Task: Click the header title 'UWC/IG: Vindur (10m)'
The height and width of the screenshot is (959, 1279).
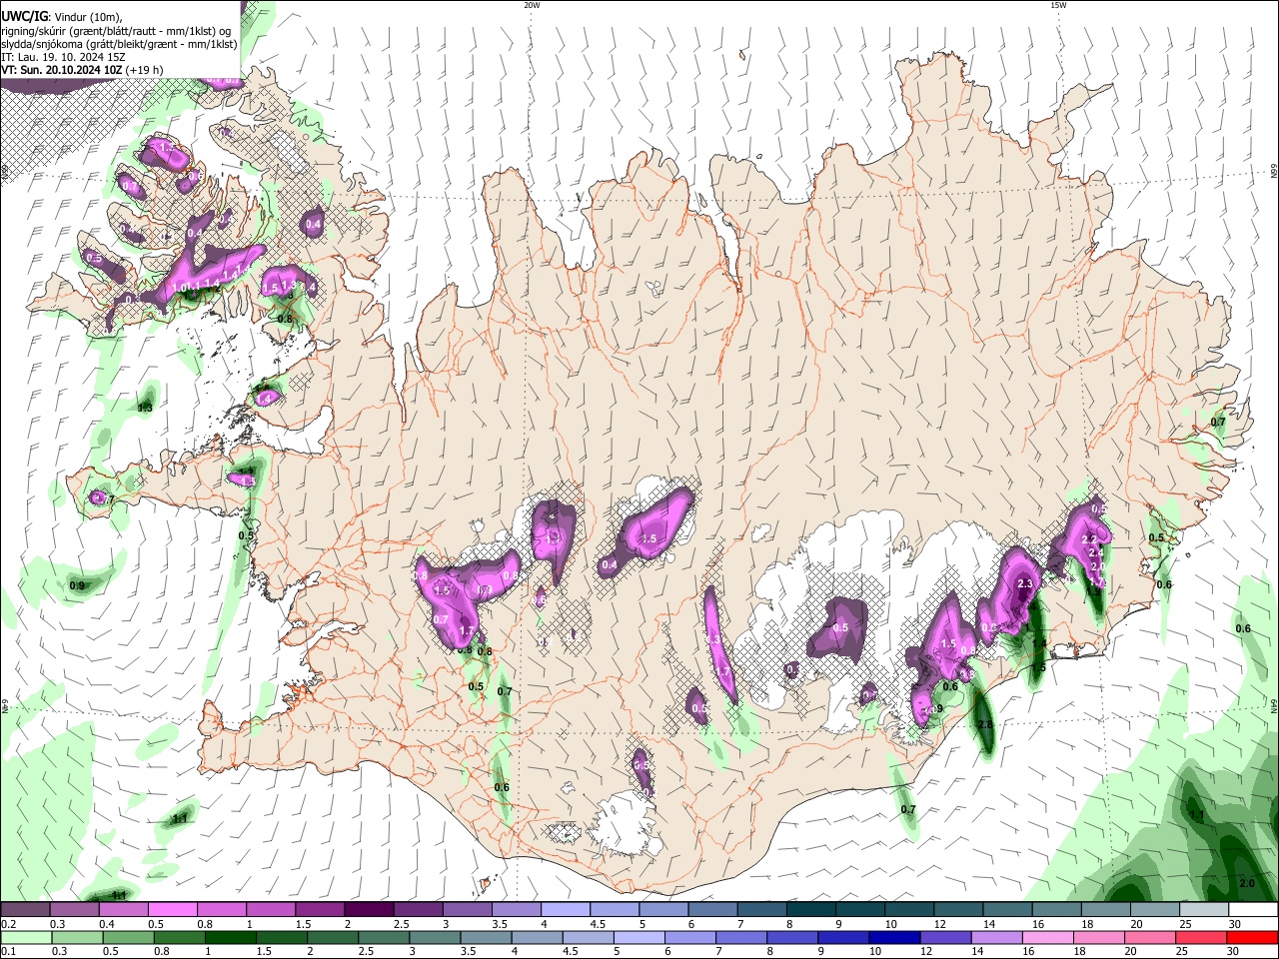Action: (61, 16)
